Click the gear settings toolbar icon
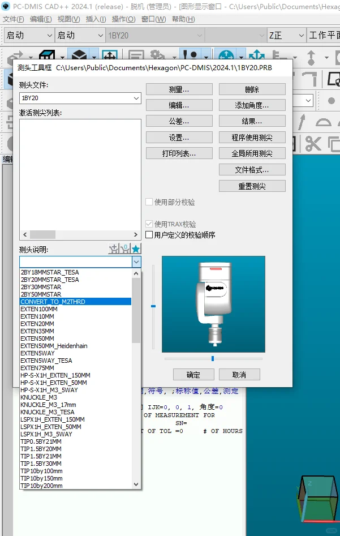340x536 pixels. pos(157,55)
